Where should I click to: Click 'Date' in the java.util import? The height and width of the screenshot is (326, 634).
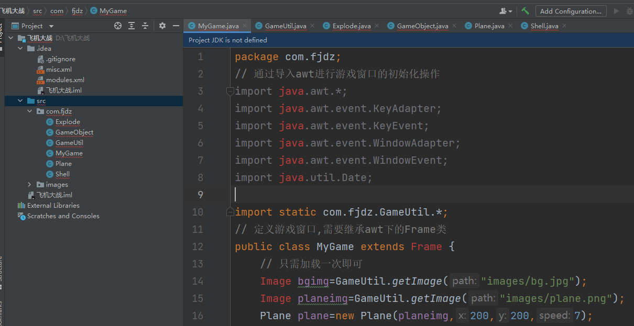point(354,177)
